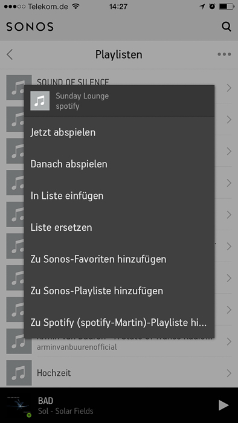Choose Zu Spotify (spotify-Martin)-Playliste option
Screen dimensions: 238x423
click(119, 322)
